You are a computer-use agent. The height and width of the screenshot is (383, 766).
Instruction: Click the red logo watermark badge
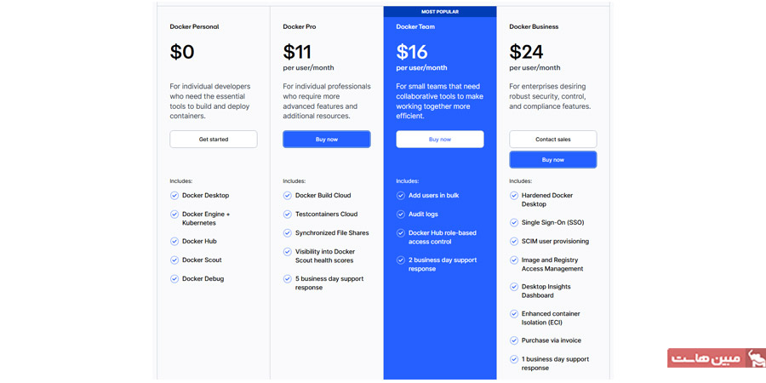click(x=716, y=358)
